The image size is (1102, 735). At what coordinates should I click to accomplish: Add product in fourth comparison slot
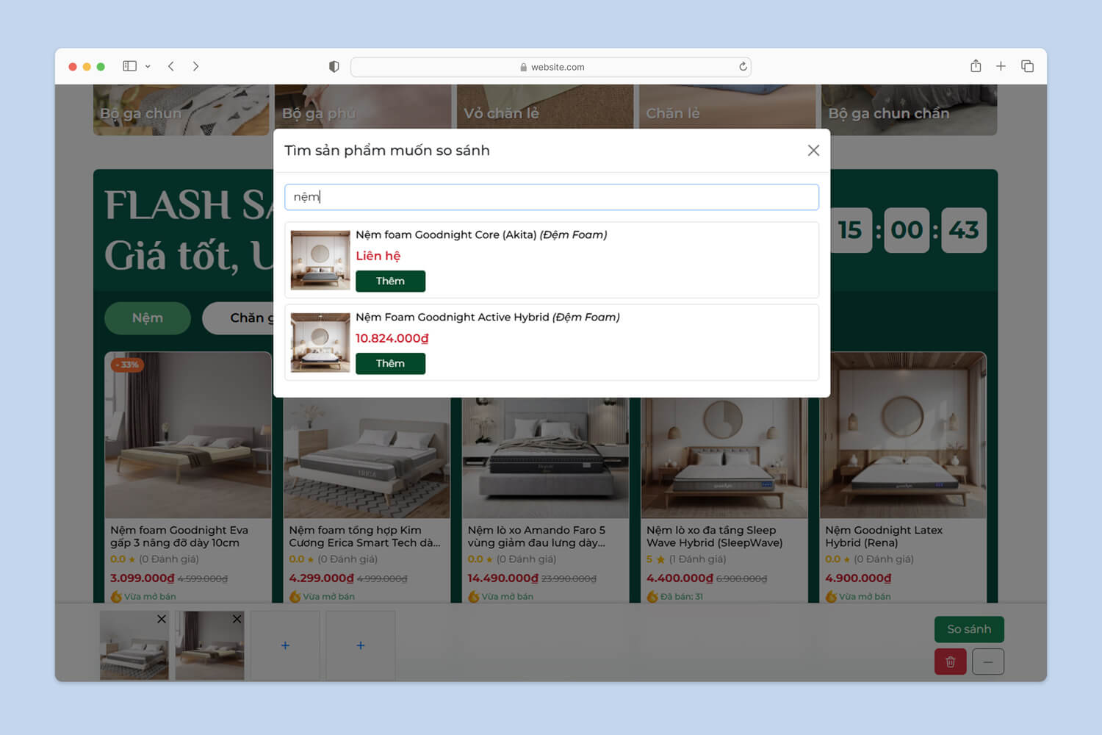pos(360,645)
